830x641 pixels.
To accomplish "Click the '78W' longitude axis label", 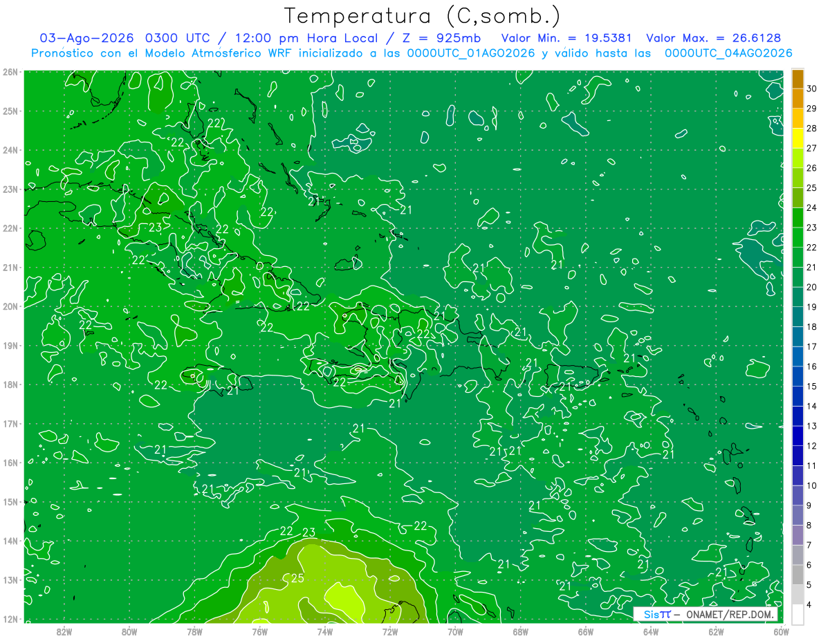I will (x=194, y=631).
